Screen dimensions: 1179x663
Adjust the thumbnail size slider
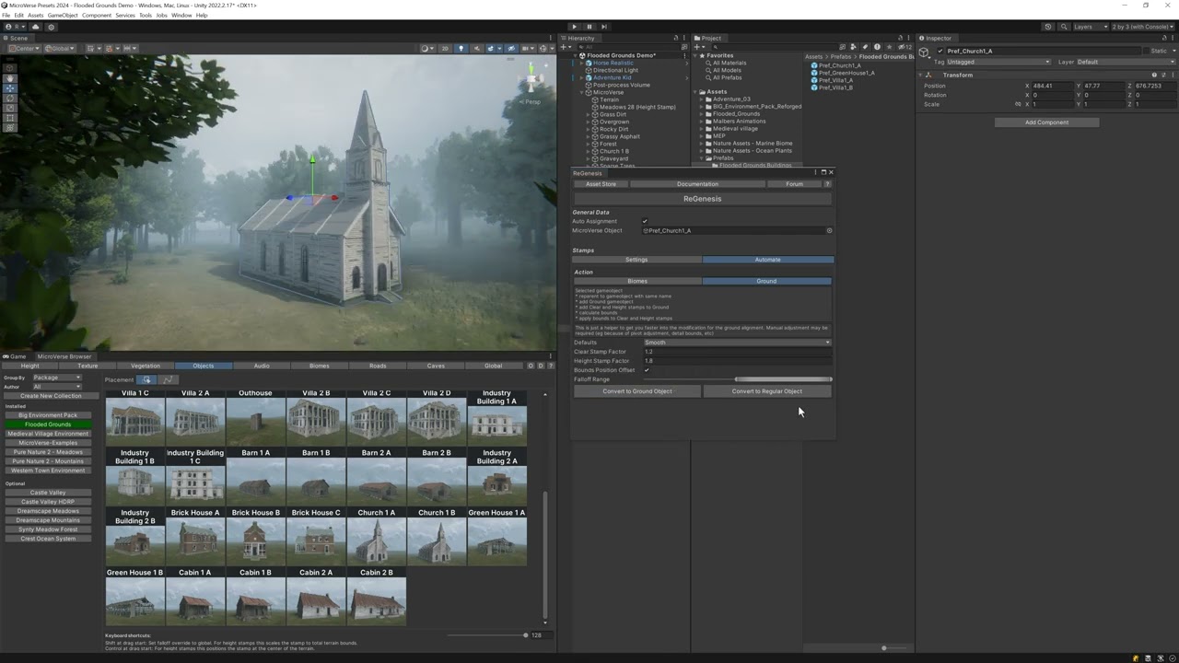(x=486, y=634)
